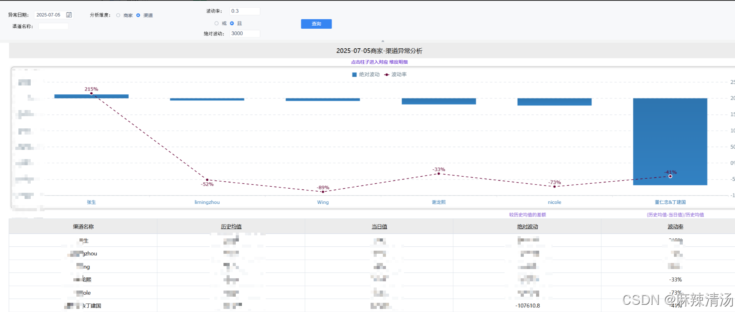Click the 历史均值 column header
Screen dimensions: 735x312
coord(231,227)
